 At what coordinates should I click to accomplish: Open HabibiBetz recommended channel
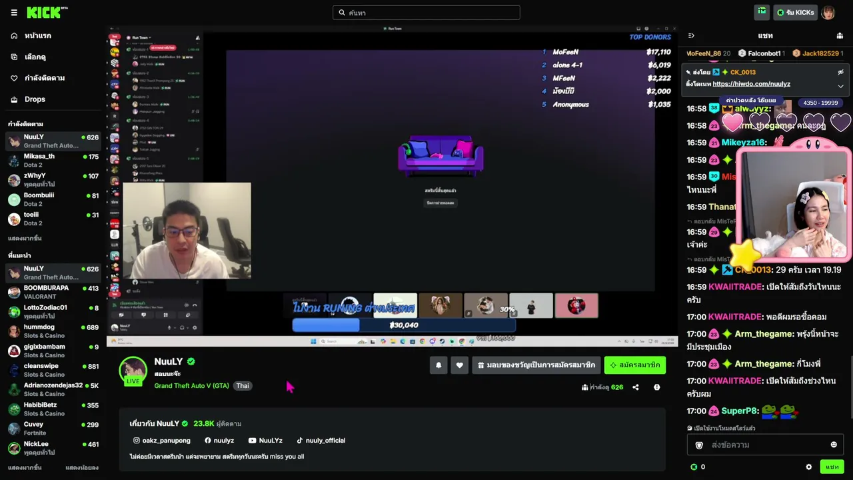[53, 408]
